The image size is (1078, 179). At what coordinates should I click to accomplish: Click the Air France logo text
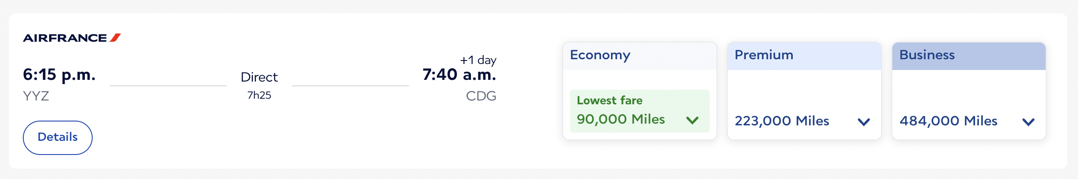[65, 38]
